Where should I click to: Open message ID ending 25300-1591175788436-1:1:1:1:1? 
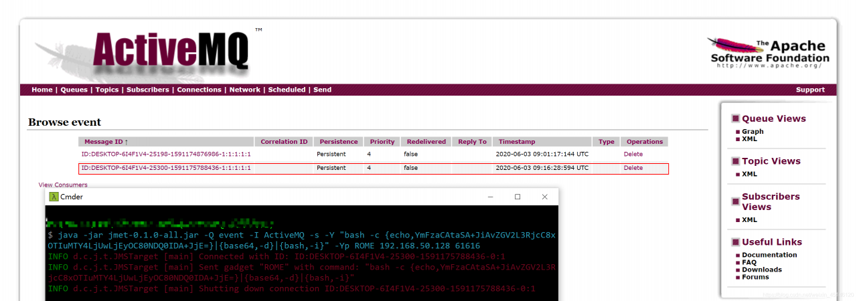[166, 168]
